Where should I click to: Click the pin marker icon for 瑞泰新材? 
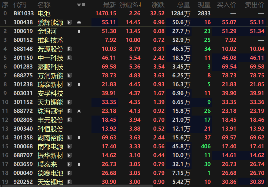point(79,84)
